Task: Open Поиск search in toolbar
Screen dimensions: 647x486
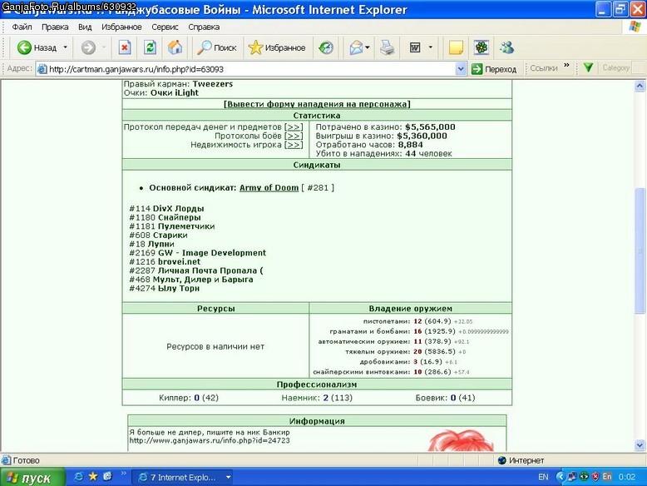Action: click(x=216, y=48)
